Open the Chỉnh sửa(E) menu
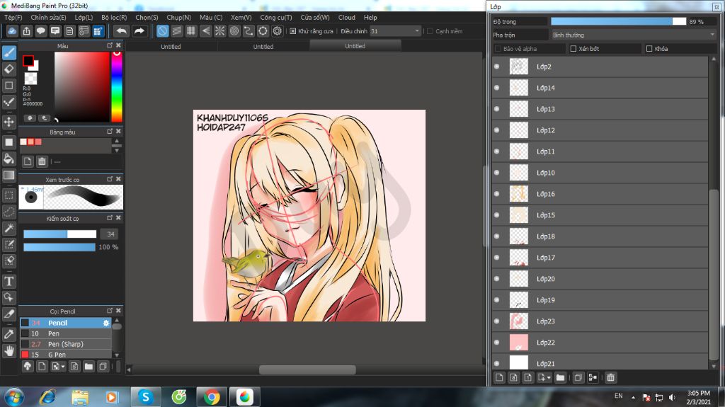The image size is (725, 407). pos(48,18)
